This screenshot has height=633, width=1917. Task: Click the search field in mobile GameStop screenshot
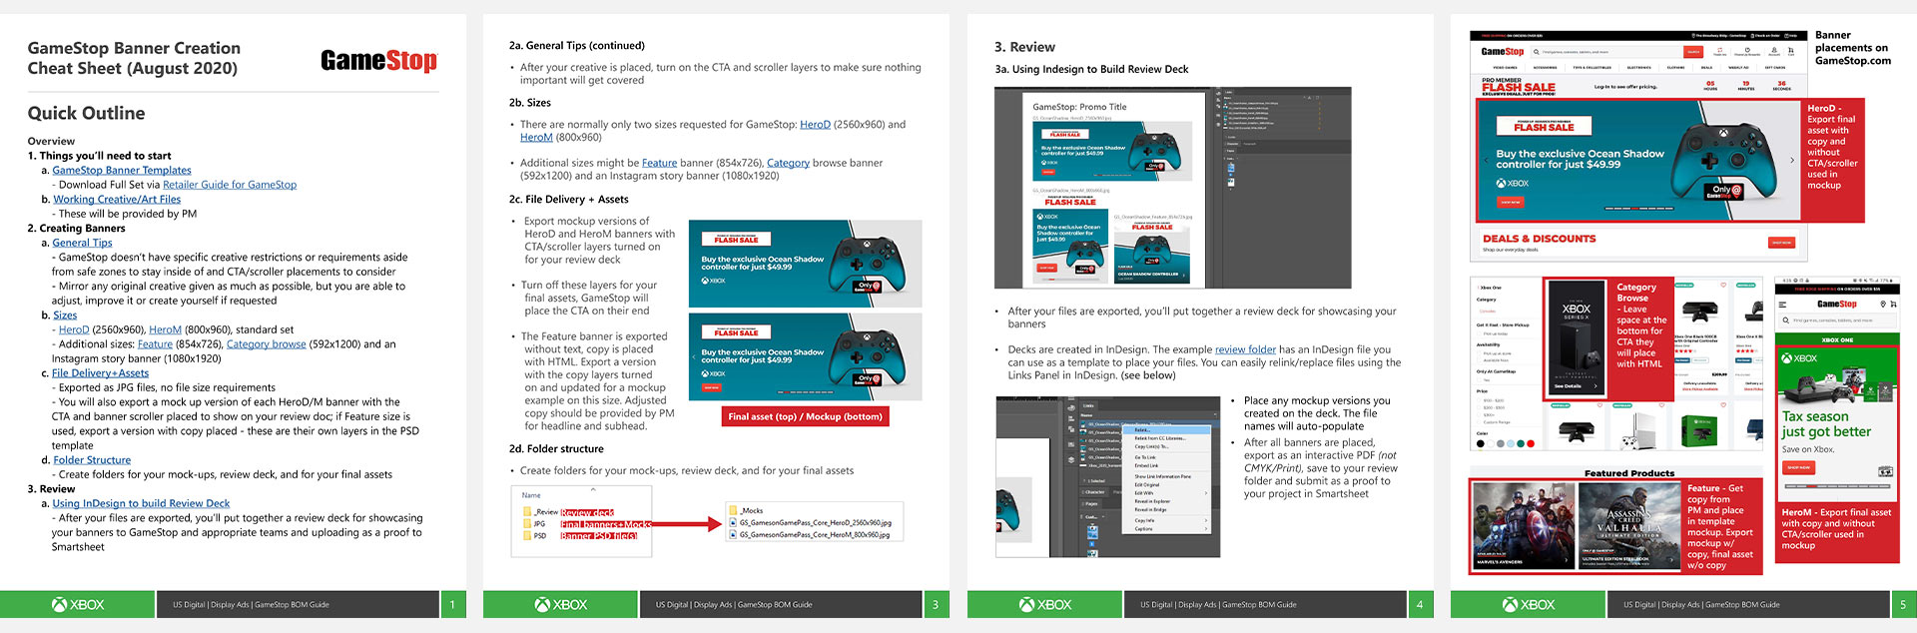point(1837,320)
